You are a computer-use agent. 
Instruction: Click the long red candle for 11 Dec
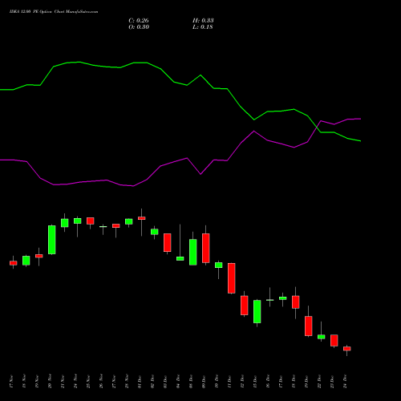click(232, 278)
